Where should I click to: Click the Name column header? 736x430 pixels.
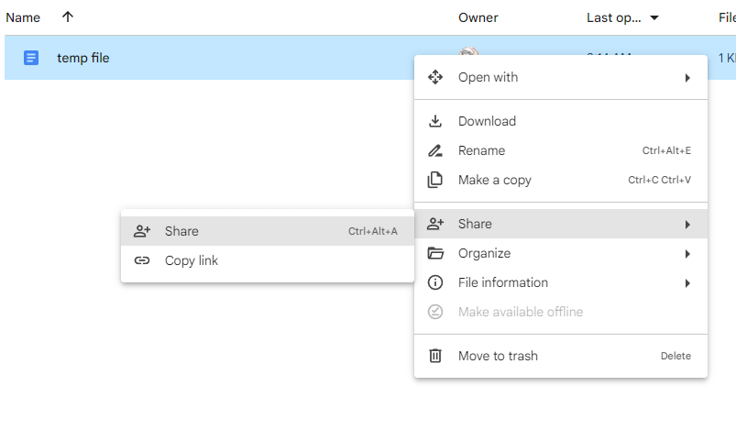[x=23, y=17]
